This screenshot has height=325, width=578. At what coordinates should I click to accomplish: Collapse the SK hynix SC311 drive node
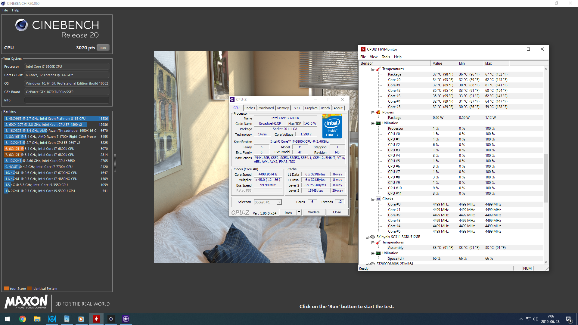pyautogui.click(x=367, y=237)
